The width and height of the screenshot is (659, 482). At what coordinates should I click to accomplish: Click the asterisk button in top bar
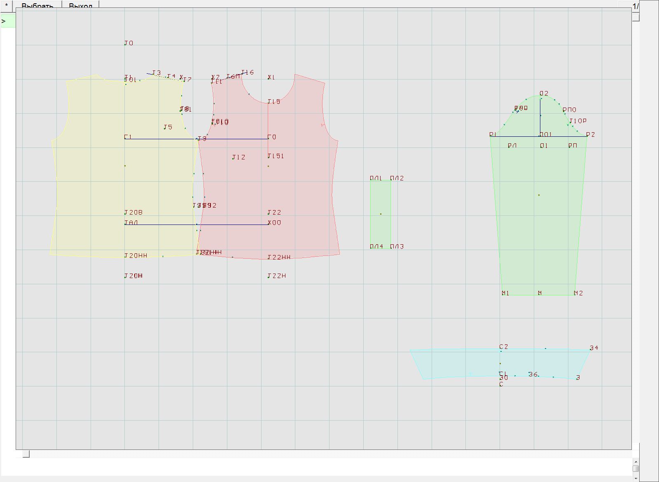[x=7, y=5]
